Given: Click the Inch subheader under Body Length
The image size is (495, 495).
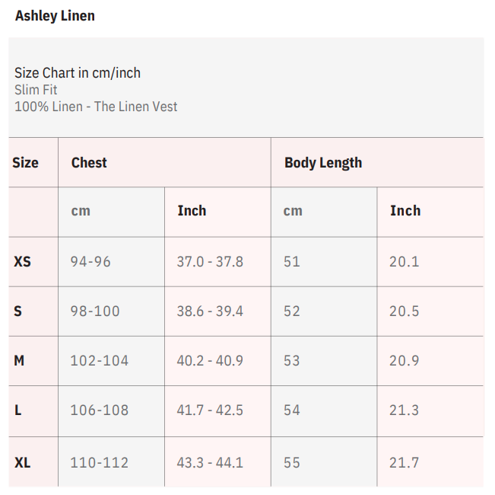Looking at the screenshot, I should (405, 211).
